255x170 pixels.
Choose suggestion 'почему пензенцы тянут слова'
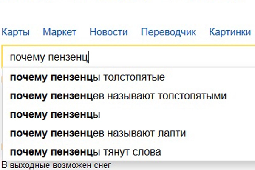(85, 152)
